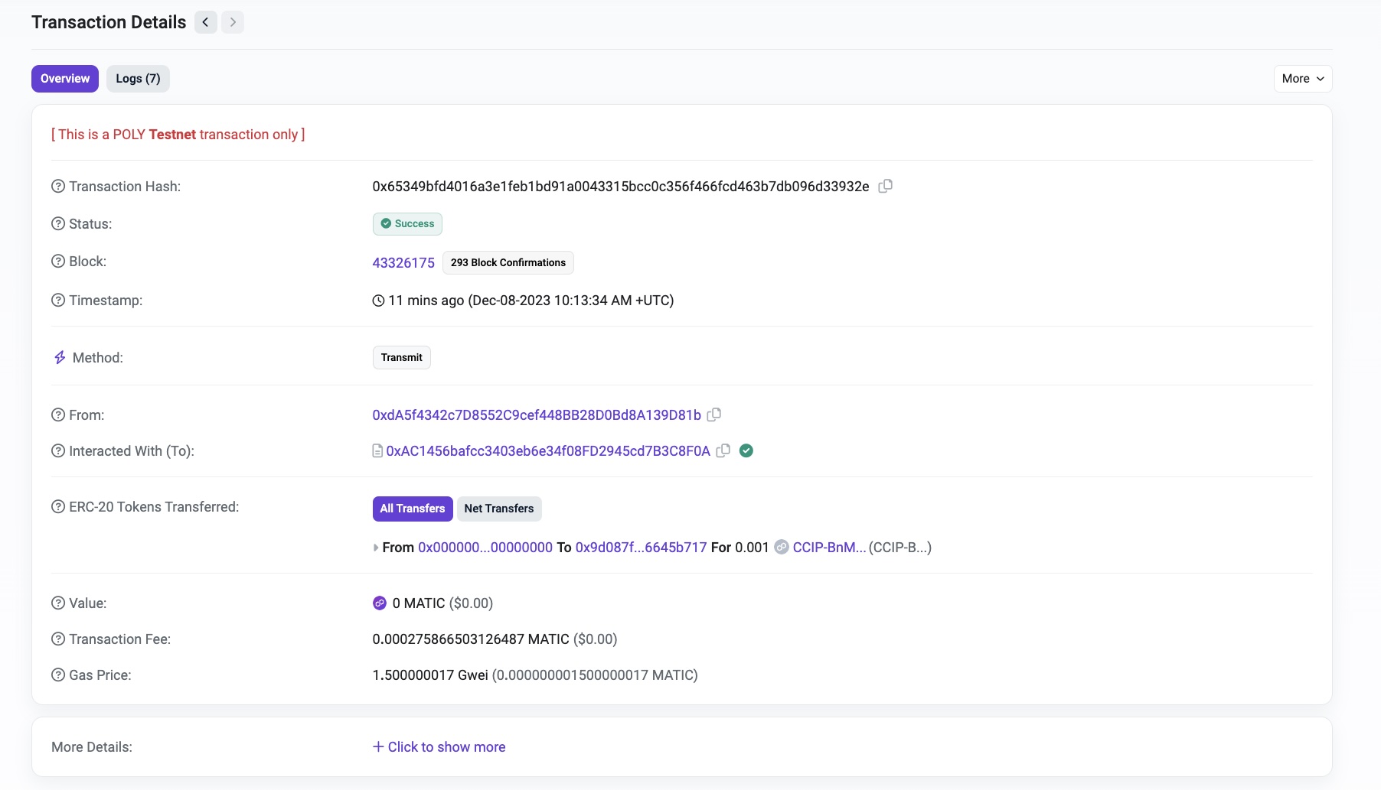Click lightning icon beside Method

60,357
